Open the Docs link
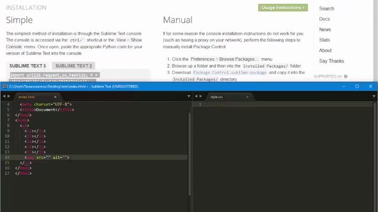The width and height of the screenshot is (378, 212). click(324, 19)
